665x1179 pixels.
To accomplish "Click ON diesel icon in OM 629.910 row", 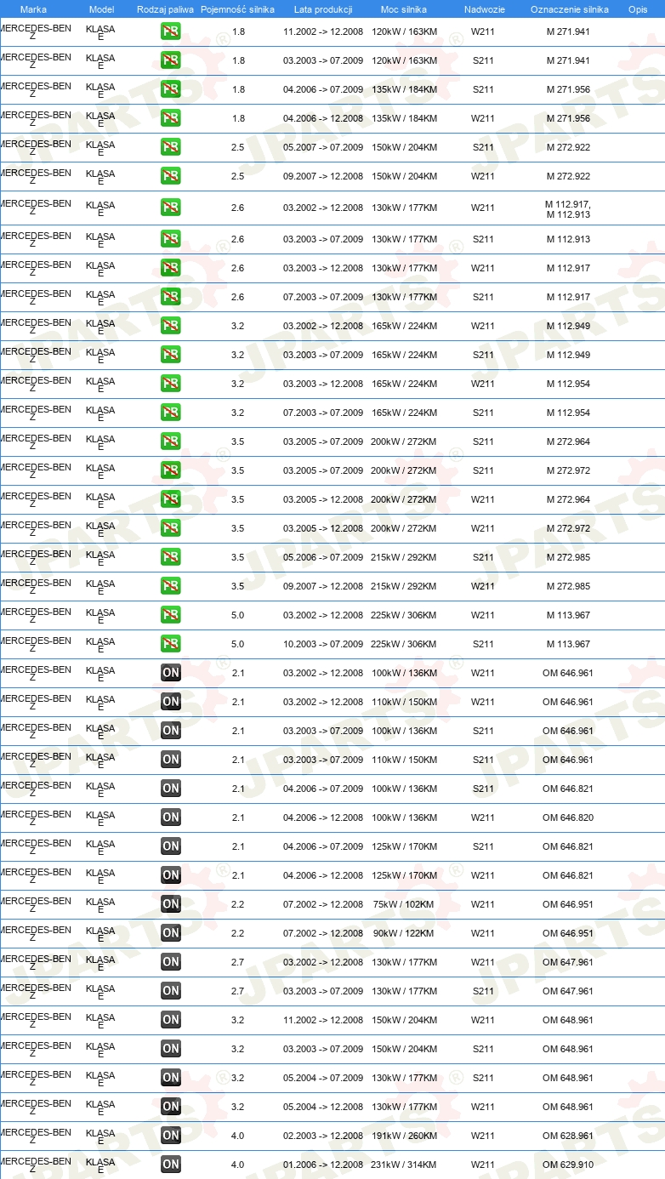I will tap(171, 1165).
